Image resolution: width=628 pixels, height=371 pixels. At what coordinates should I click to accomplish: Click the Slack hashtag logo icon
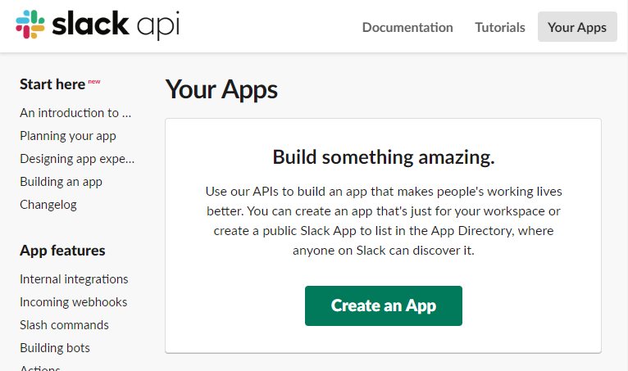30,25
